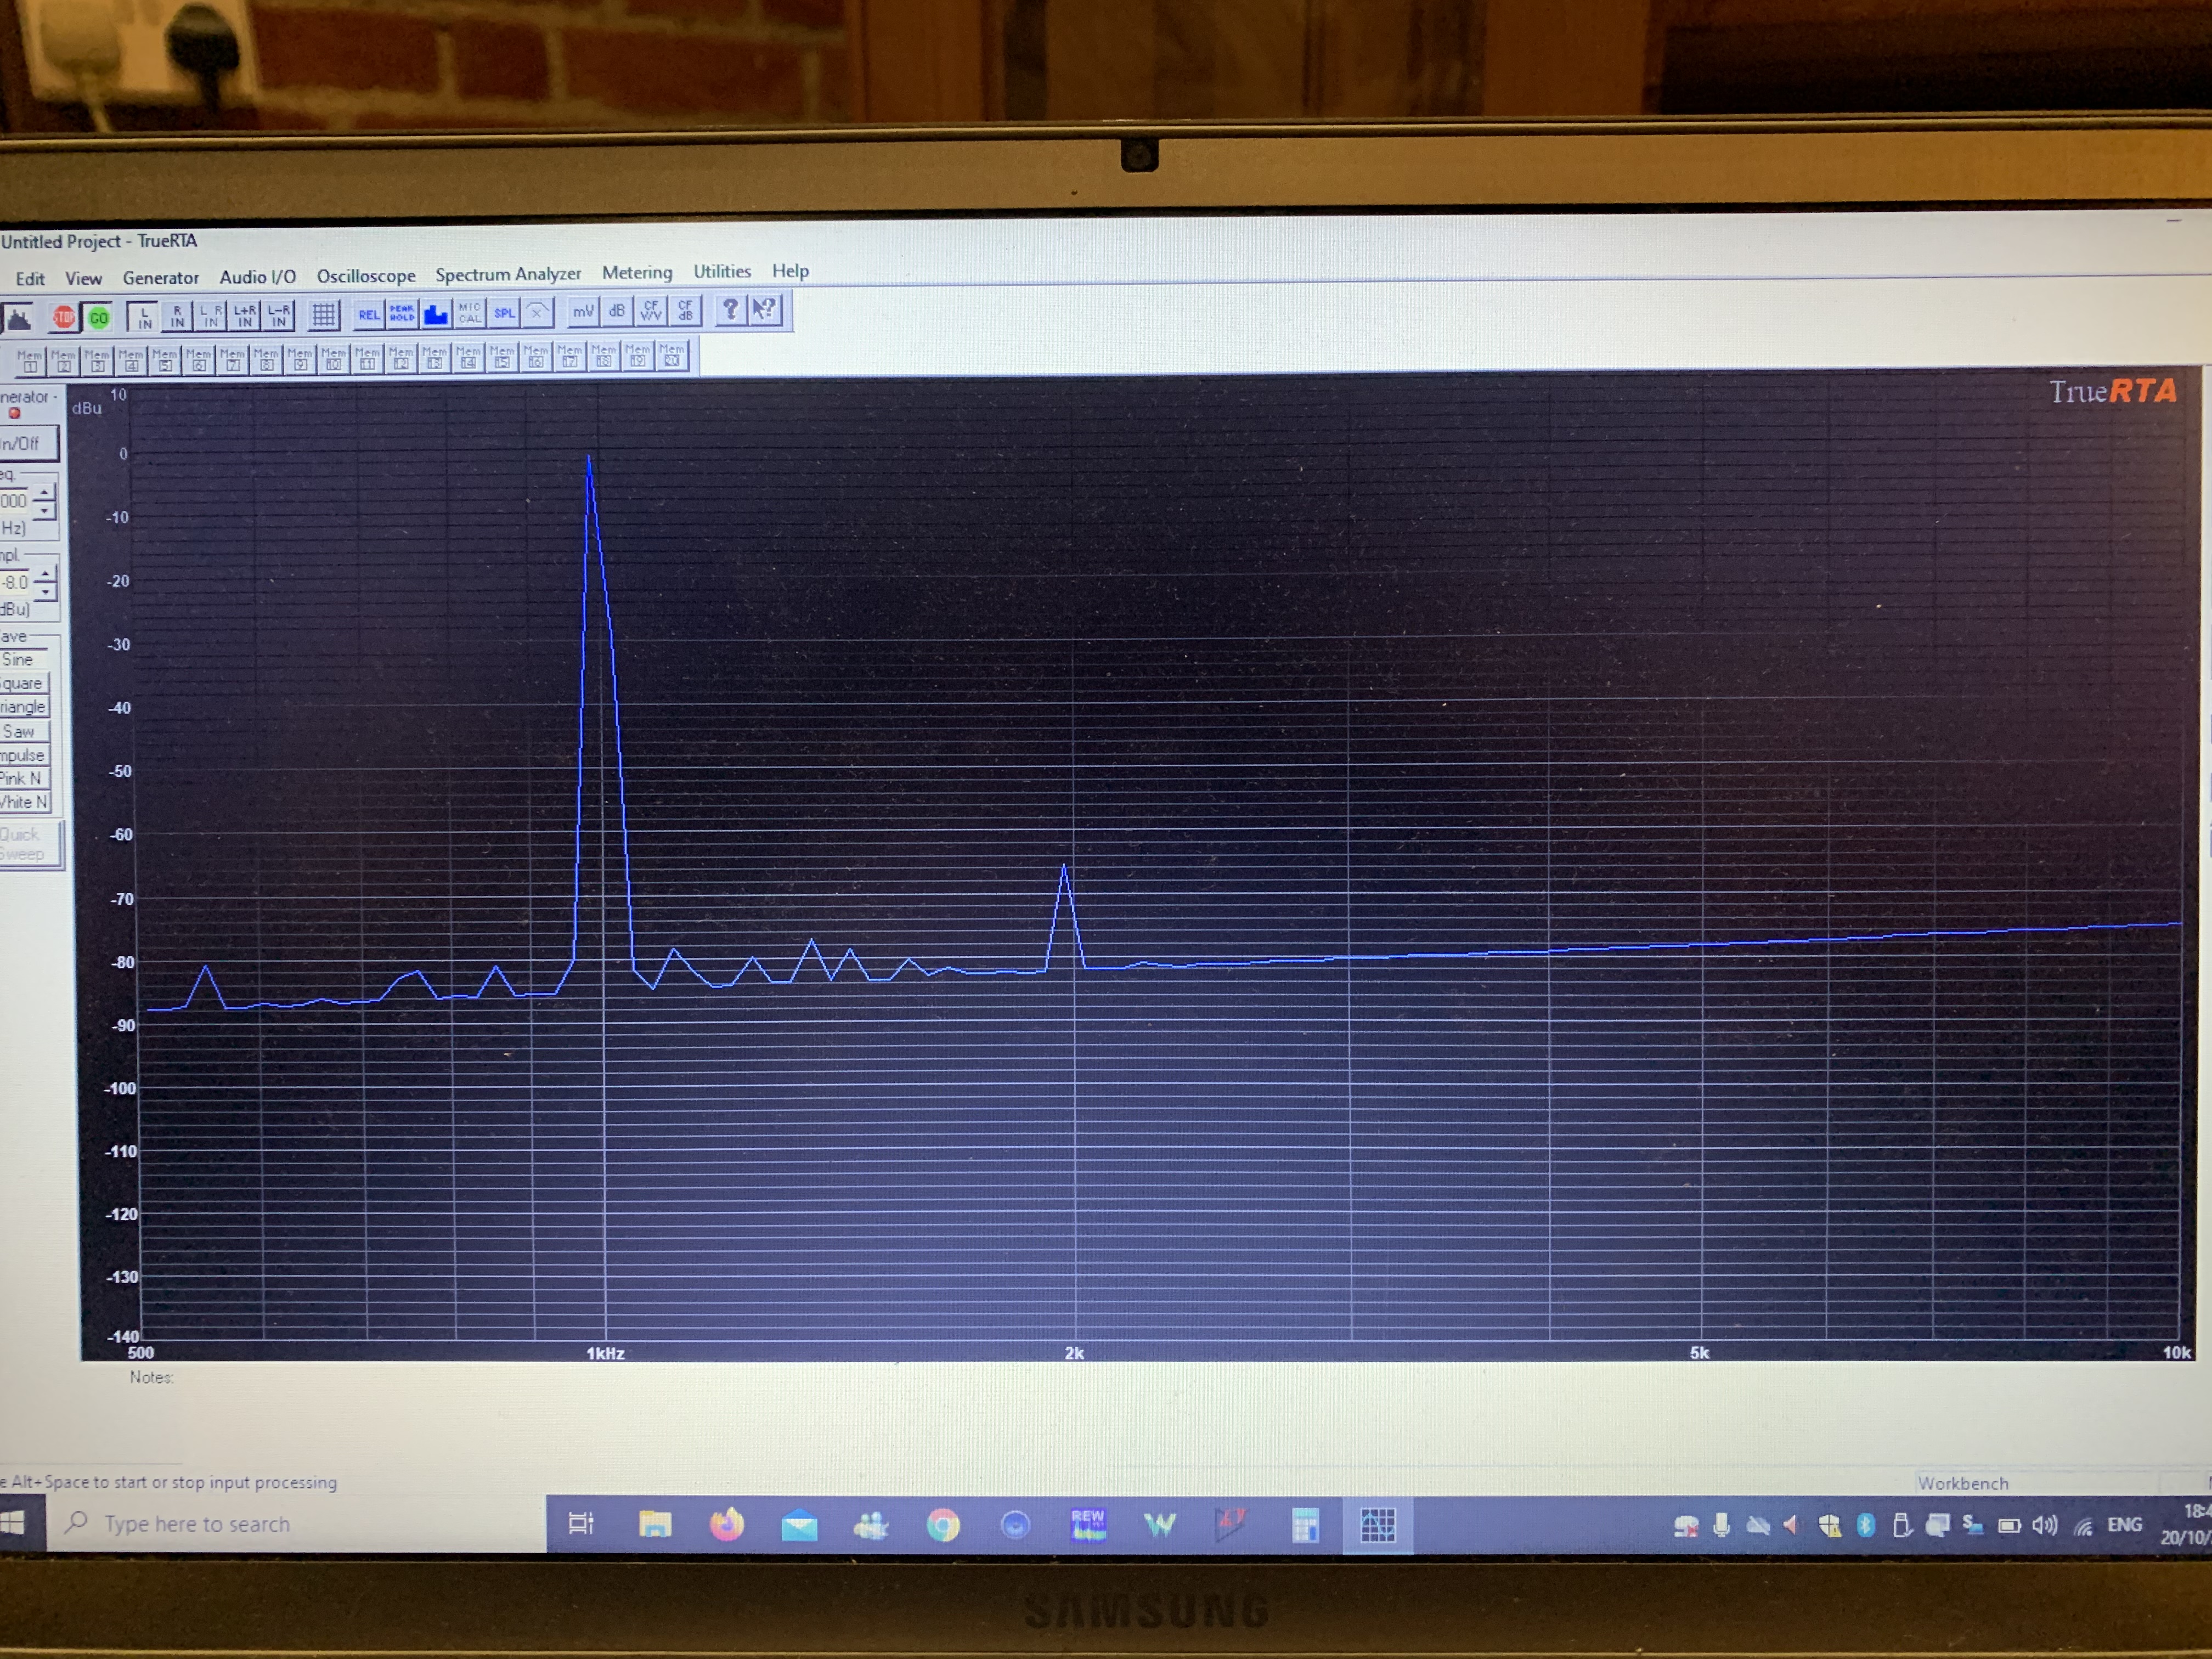The width and height of the screenshot is (2212, 1659).
Task: Decrease generator frequency with down arrow
Action: coord(44,511)
